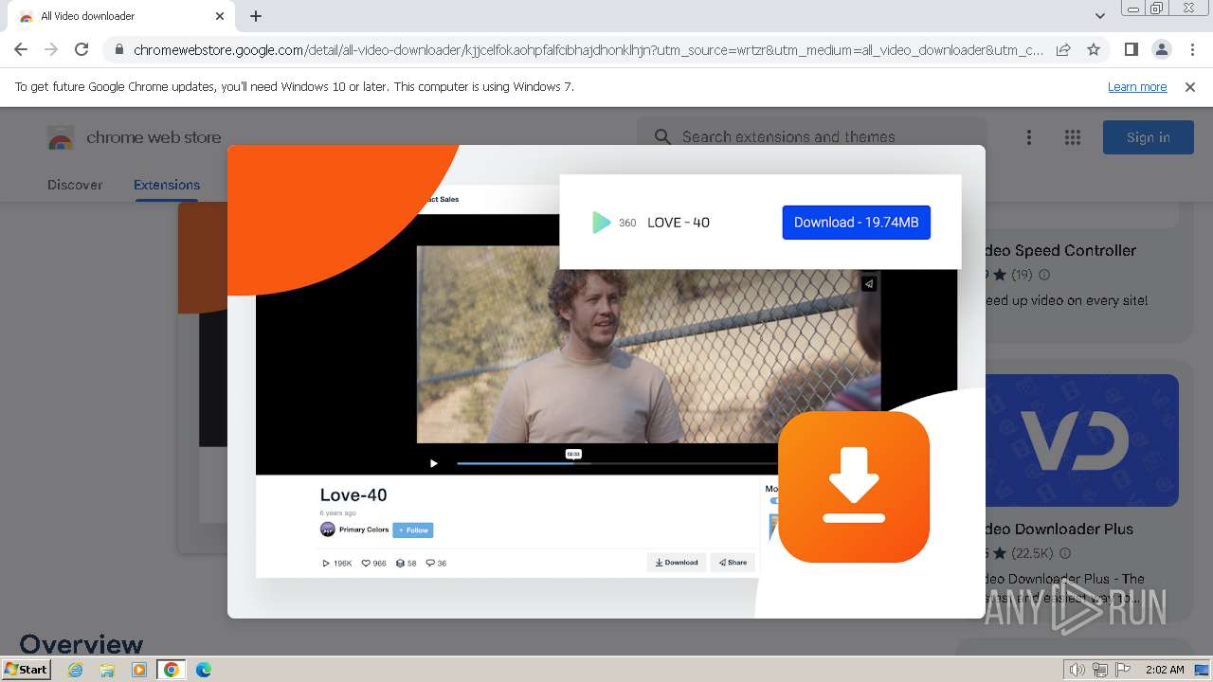
Task: Show info for the 22.5K ratings
Action: point(1065,553)
